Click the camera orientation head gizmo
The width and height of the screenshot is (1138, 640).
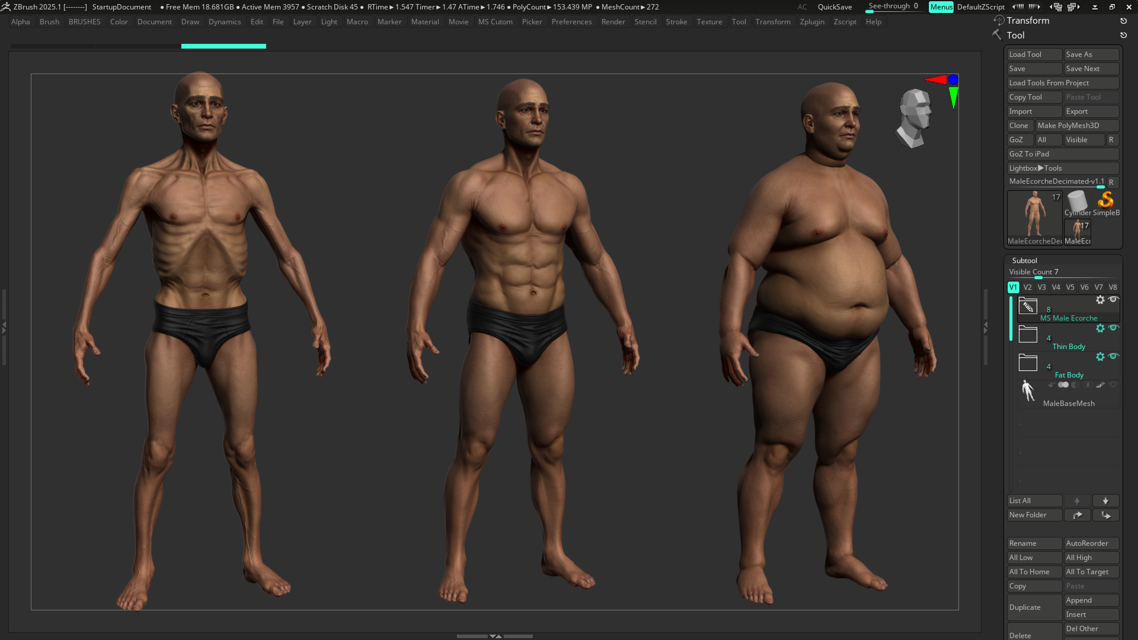click(x=914, y=118)
